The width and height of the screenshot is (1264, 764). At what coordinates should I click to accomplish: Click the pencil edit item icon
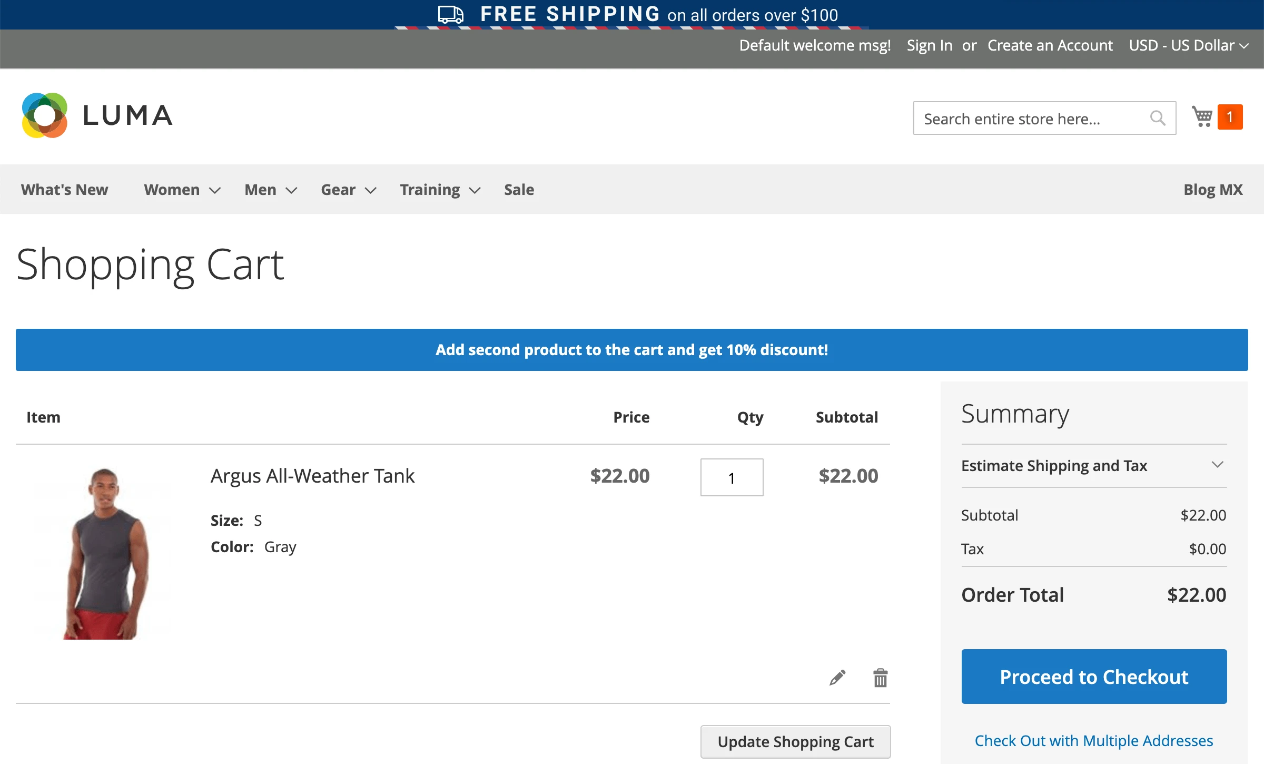tap(837, 678)
